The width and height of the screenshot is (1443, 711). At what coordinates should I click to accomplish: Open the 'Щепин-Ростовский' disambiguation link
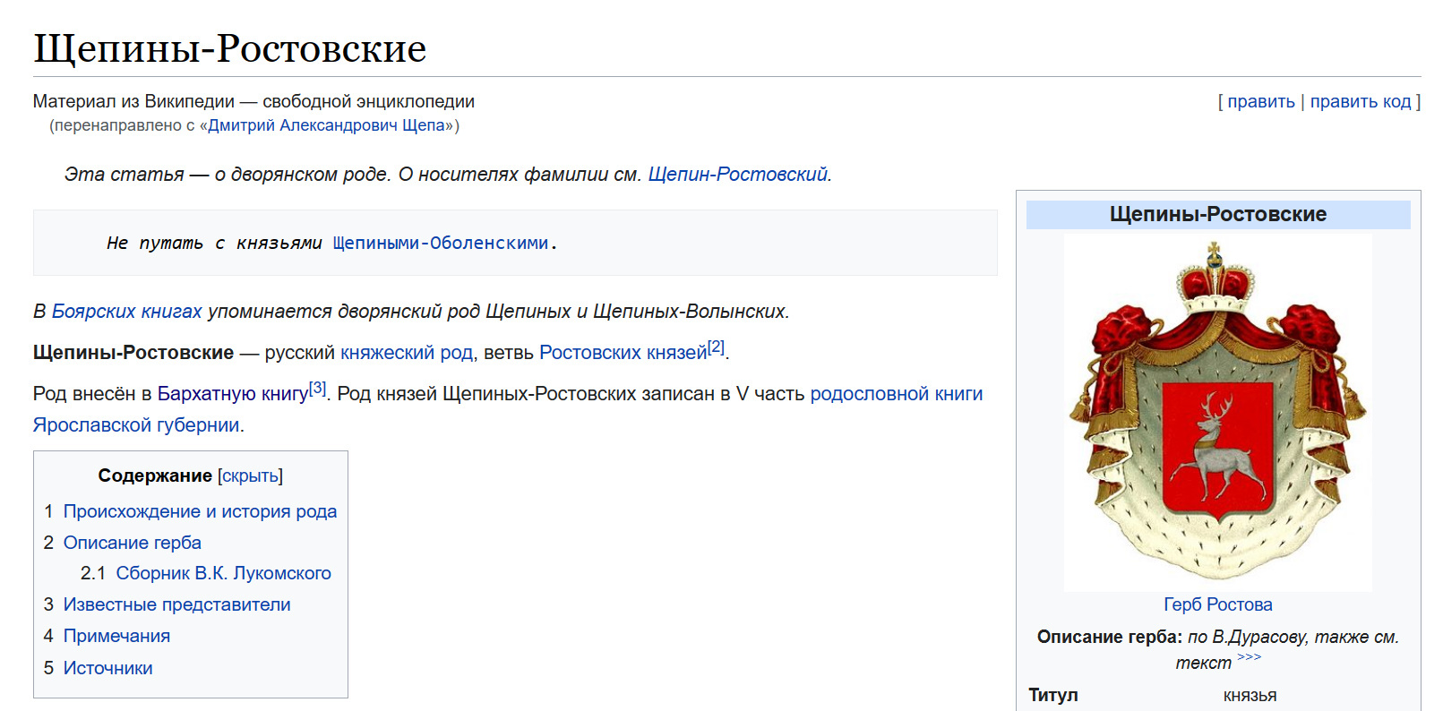[x=737, y=174]
